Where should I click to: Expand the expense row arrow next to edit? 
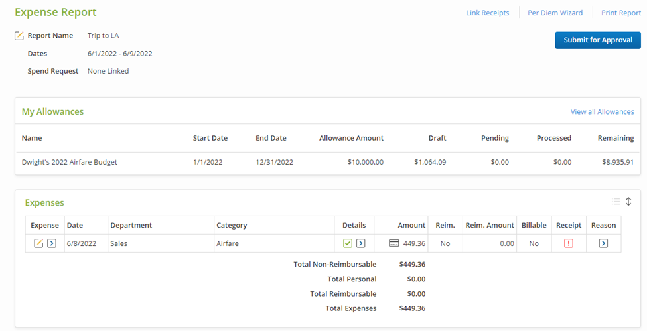coord(52,243)
